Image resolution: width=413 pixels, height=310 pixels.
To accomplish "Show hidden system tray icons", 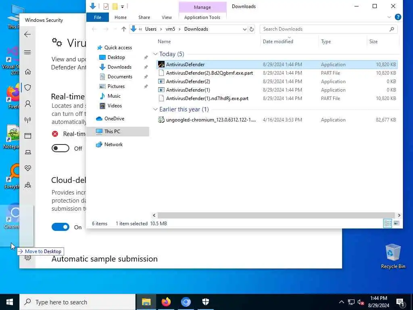I will pyautogui.click(x=341, y=302).
